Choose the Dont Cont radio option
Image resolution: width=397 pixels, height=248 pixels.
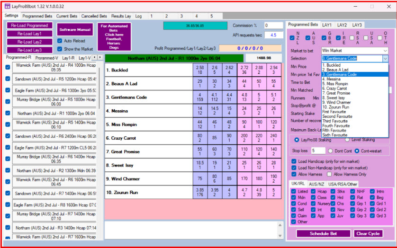pos(330,151)
